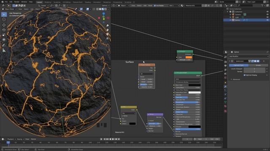The image size is (270, 151).
Task: Select Catmull-Clark subdivision type
Action: (x=239, y=65)
